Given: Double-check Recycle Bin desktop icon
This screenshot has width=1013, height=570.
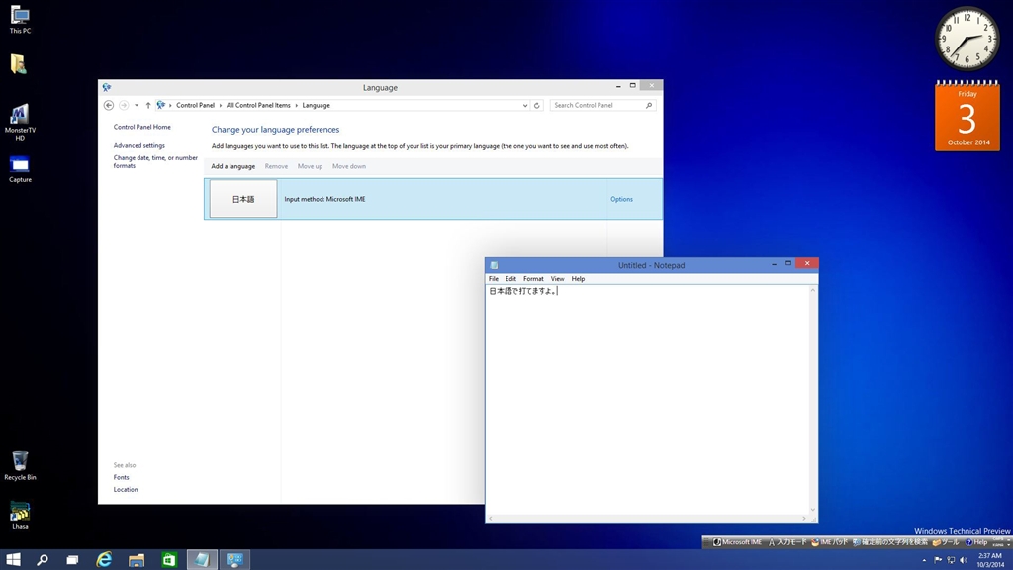Looking at the screenshot, I should [20, 463].
